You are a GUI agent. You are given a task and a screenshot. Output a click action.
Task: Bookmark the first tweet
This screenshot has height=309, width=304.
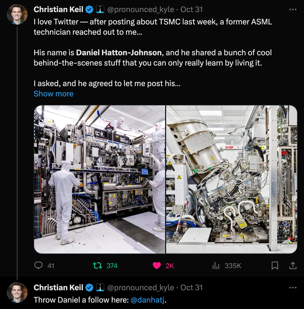coord(275,265)
